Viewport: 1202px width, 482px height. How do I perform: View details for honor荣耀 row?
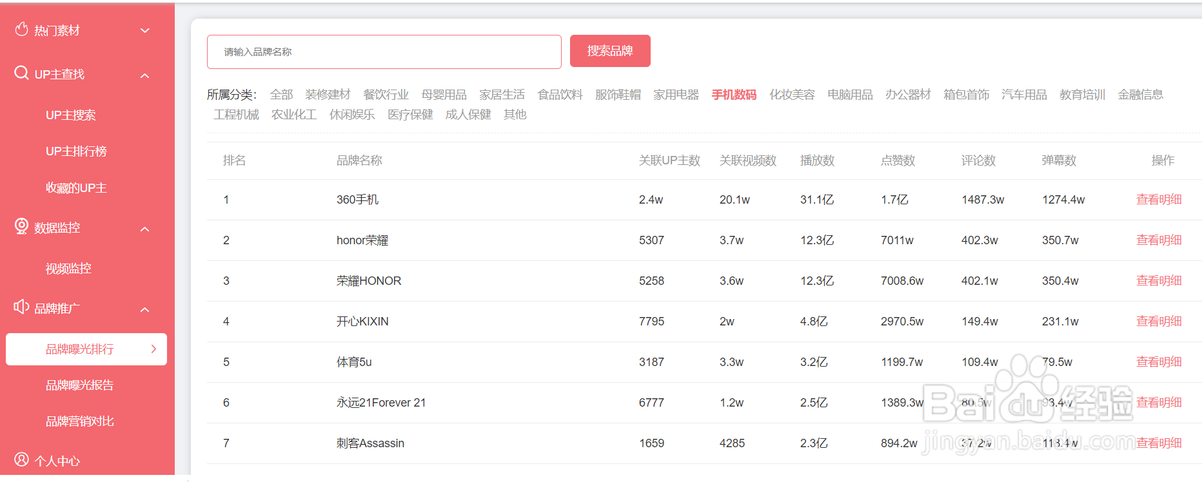point(1159,240)
